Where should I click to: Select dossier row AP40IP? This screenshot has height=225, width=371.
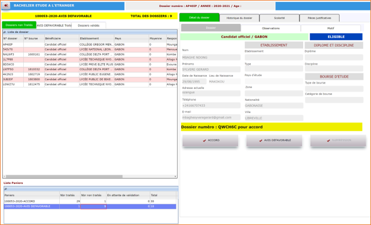[x=89, y=45]
